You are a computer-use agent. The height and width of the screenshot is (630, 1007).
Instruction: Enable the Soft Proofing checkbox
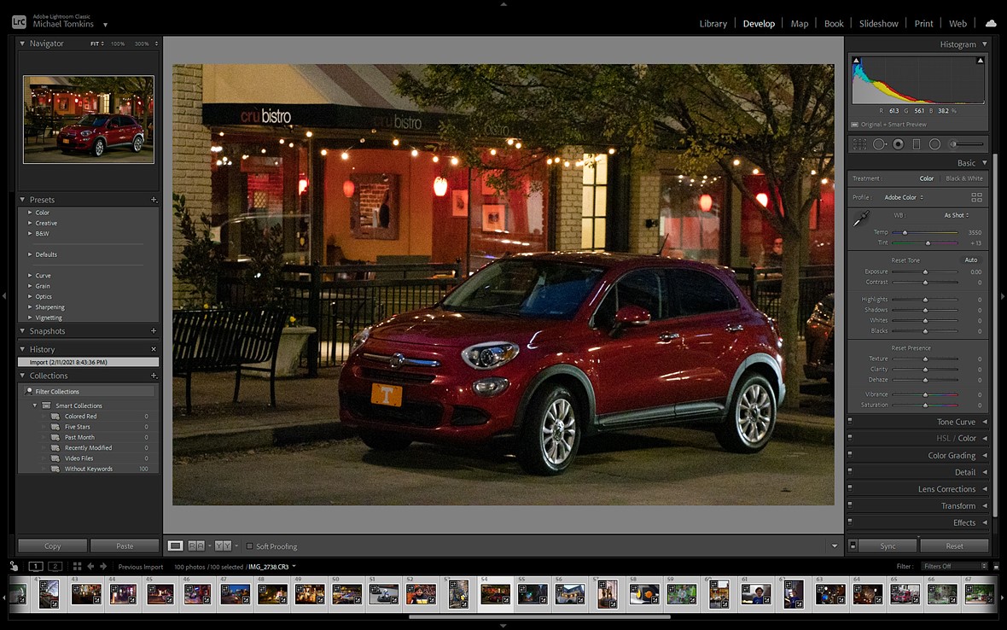pyautogui.click(x=249, y=546)
